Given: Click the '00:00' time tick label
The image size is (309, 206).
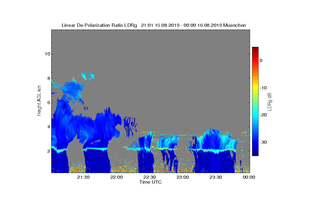Looking at the screenshot, I should coord(249,177).
